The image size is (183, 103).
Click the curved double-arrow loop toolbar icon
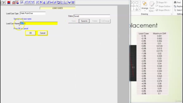pyautogui.click(x=59, y=3)
